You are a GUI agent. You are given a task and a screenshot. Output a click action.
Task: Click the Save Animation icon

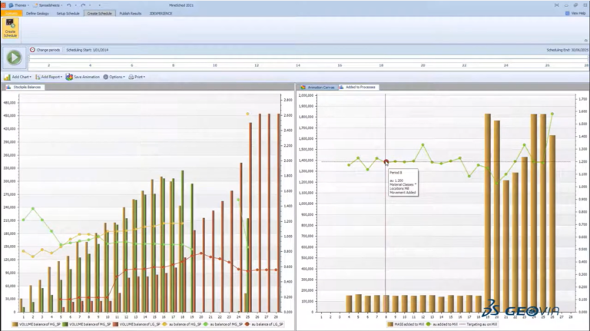click(x=69, y=77)
